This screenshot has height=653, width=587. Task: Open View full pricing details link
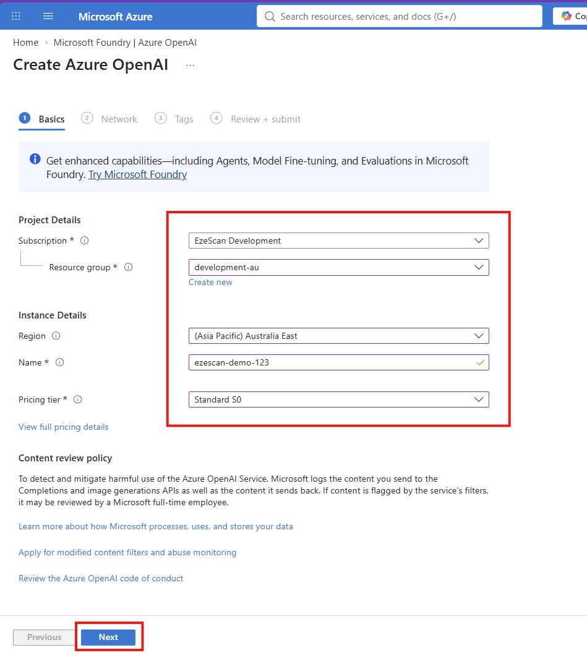pos(63,427)
